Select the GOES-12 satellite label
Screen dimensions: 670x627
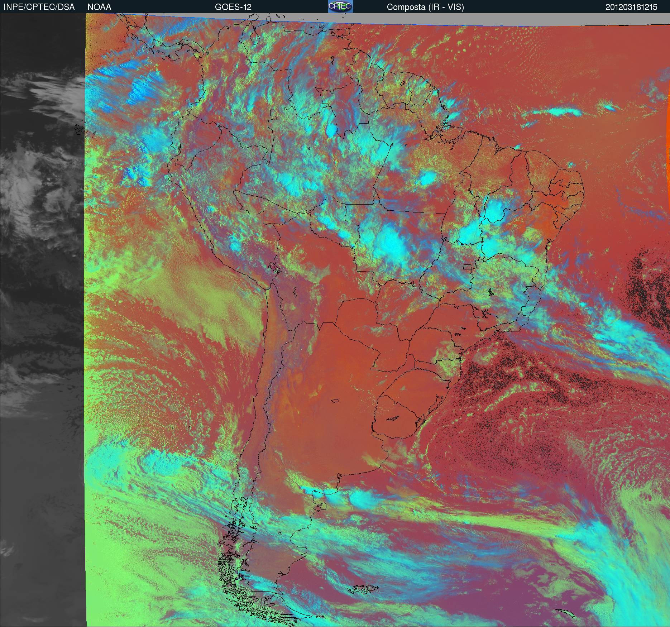233,7
